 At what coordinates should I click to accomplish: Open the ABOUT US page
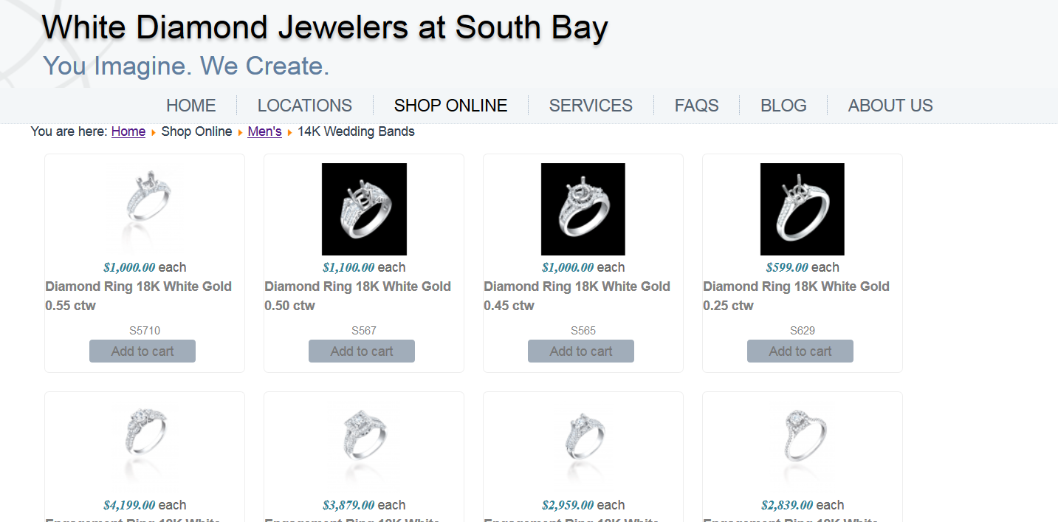coord(890,106)
